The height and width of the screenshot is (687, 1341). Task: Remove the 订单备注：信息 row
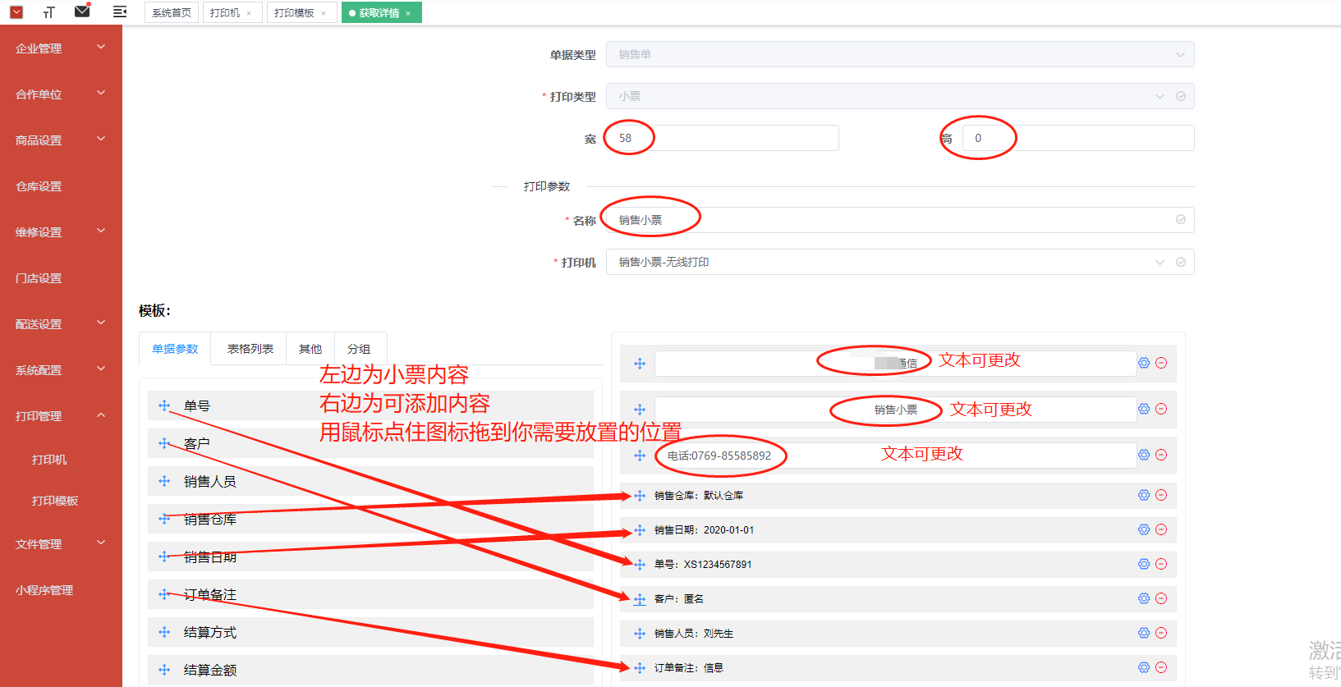(x=1161, y=667)
